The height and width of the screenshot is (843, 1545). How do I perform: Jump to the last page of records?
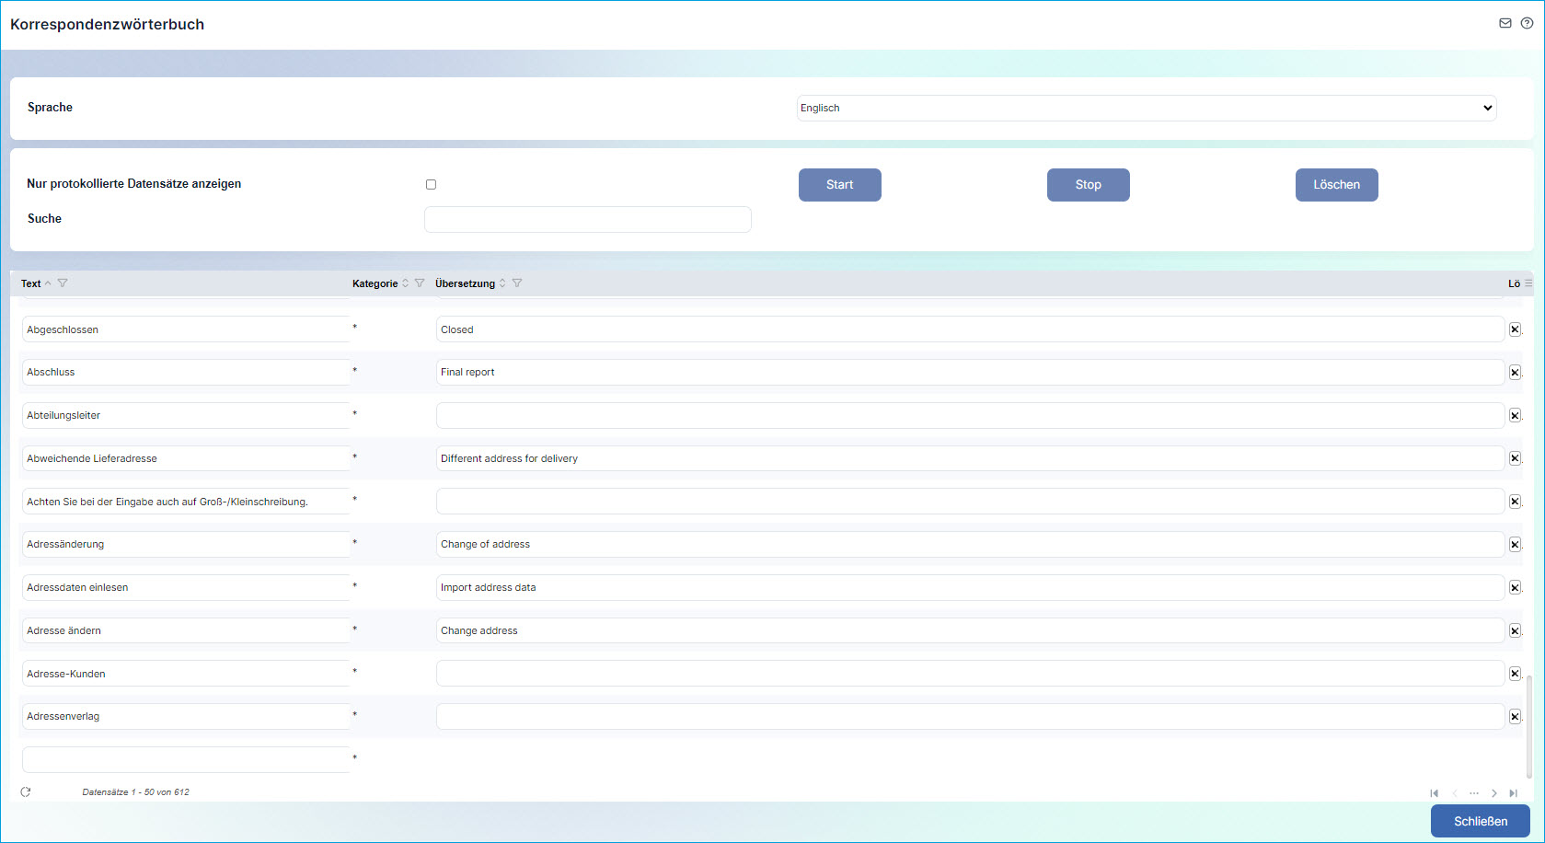[x=1514, y=793]
